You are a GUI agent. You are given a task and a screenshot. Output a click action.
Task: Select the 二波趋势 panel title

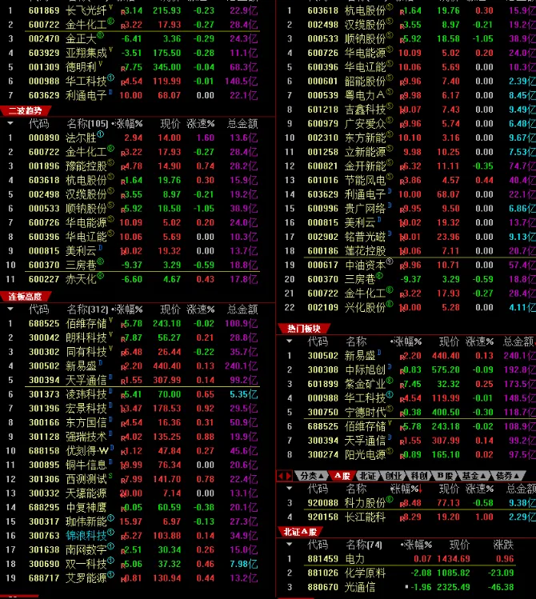26,111
